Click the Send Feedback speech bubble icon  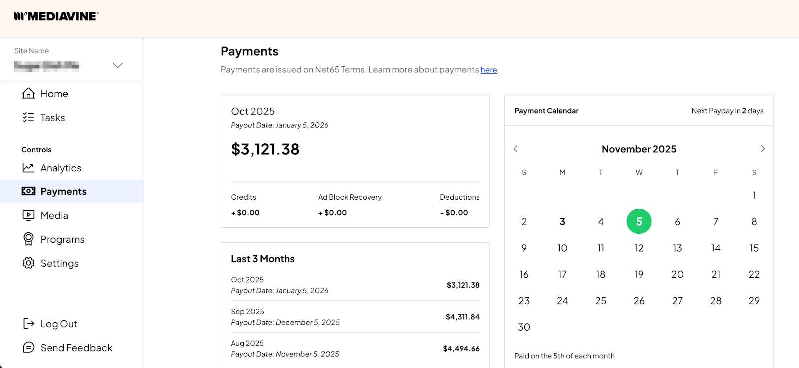[28, 348]
